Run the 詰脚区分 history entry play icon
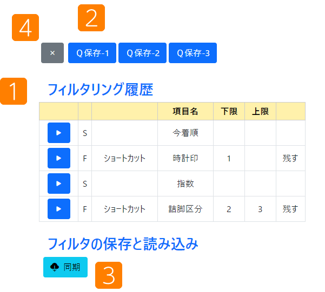The height and width of the screenshot is (292, 325). [x=59, y=209]
